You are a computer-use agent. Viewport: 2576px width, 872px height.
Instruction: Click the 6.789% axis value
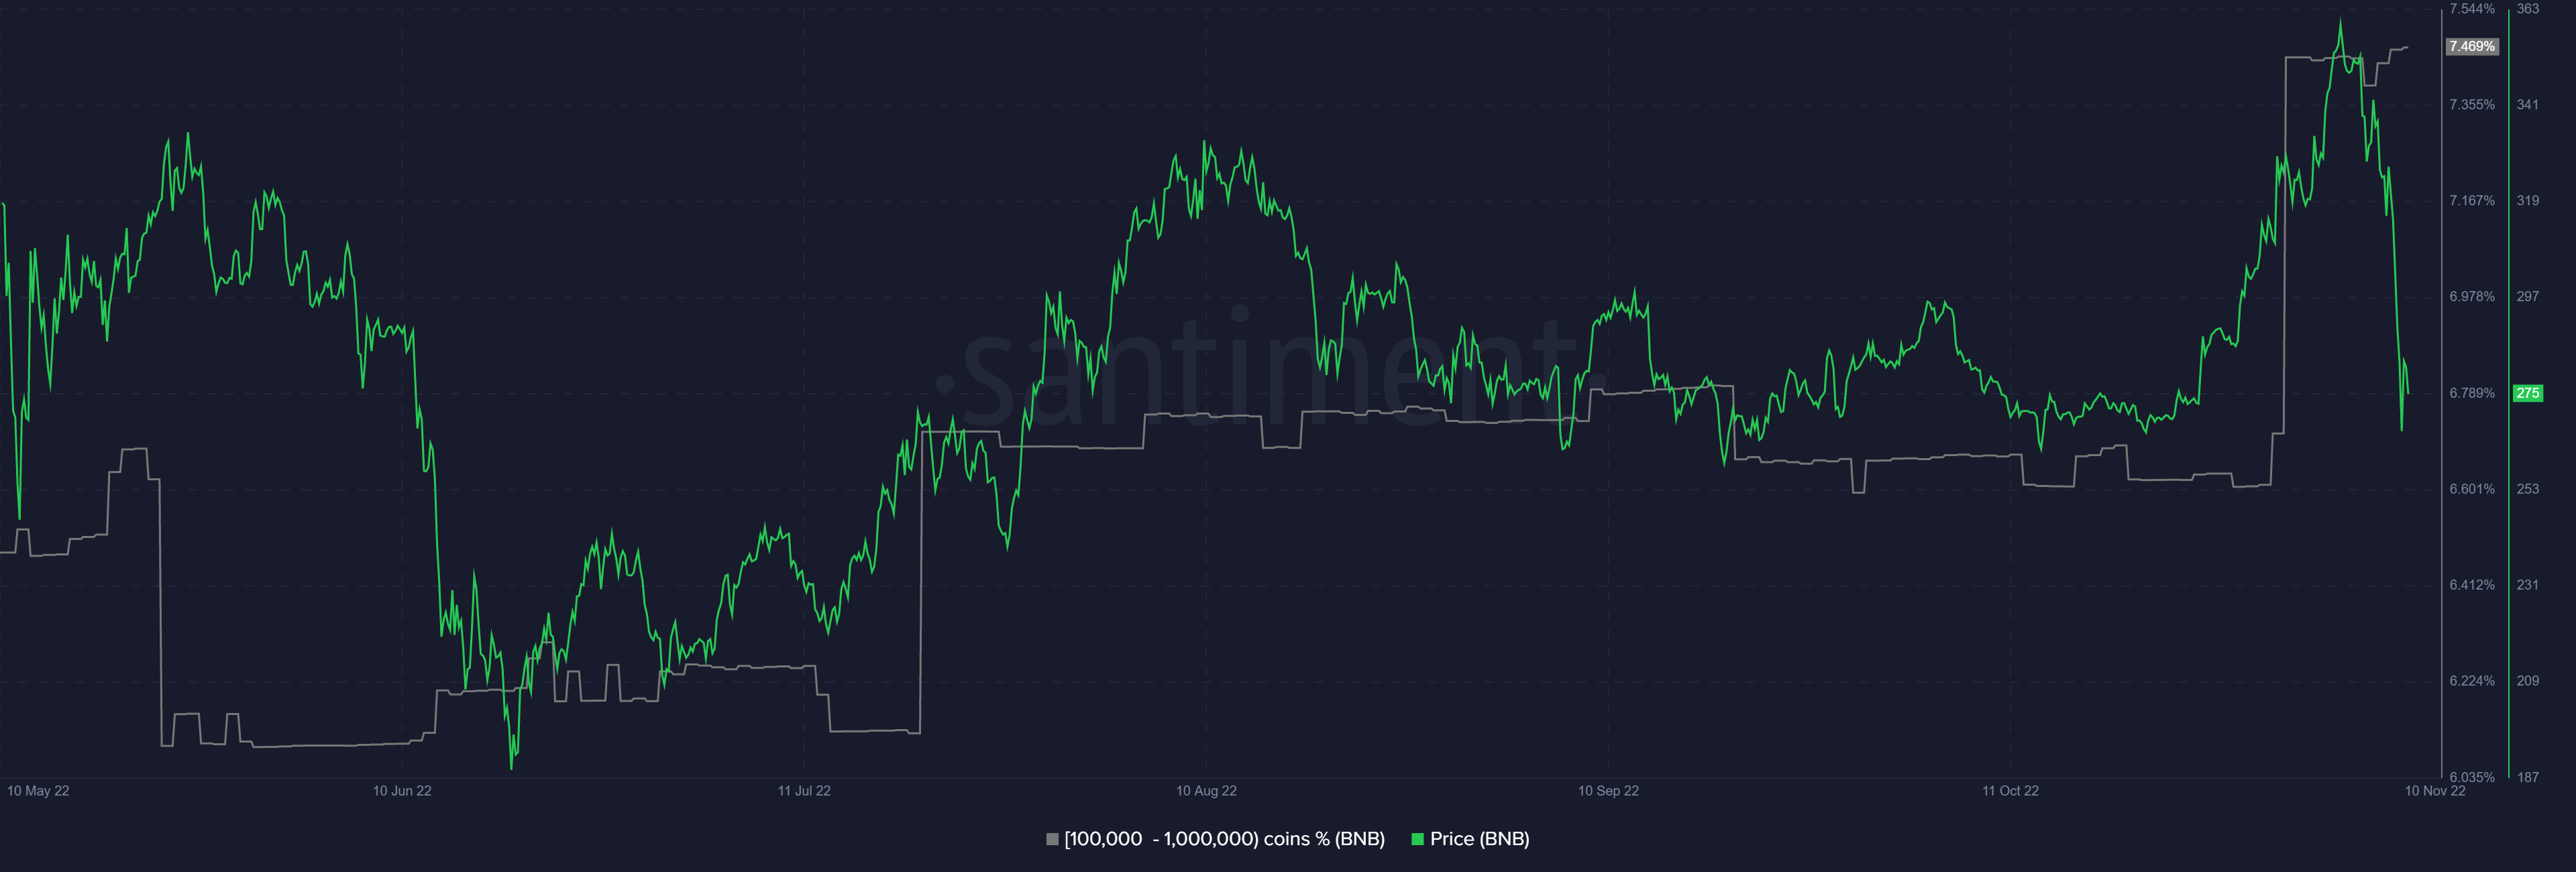(2472, 393)
